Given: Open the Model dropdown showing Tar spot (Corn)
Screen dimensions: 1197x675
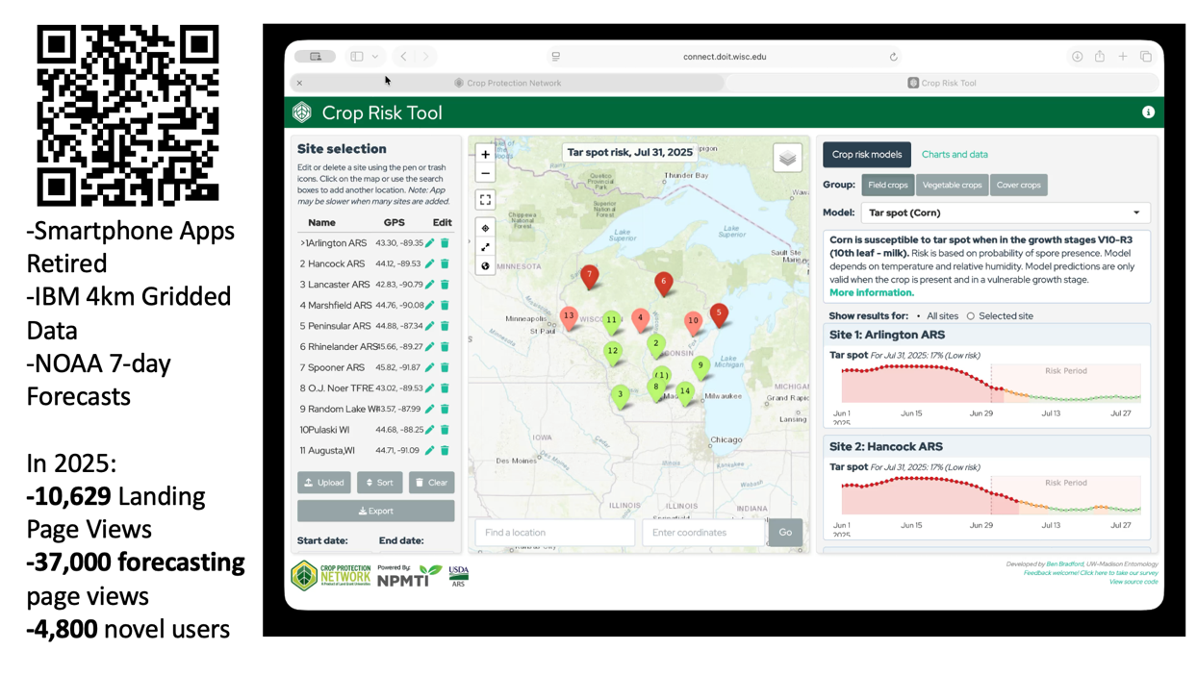Looking at the screenshot, I should (x=1005, y=212).
